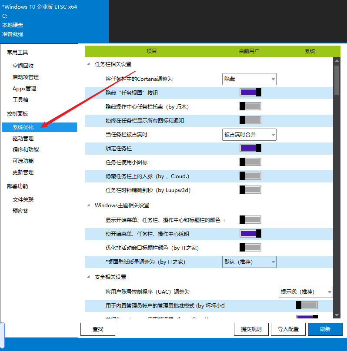Enable 任务栏时钟精确到秒 switch

[250, 189]
